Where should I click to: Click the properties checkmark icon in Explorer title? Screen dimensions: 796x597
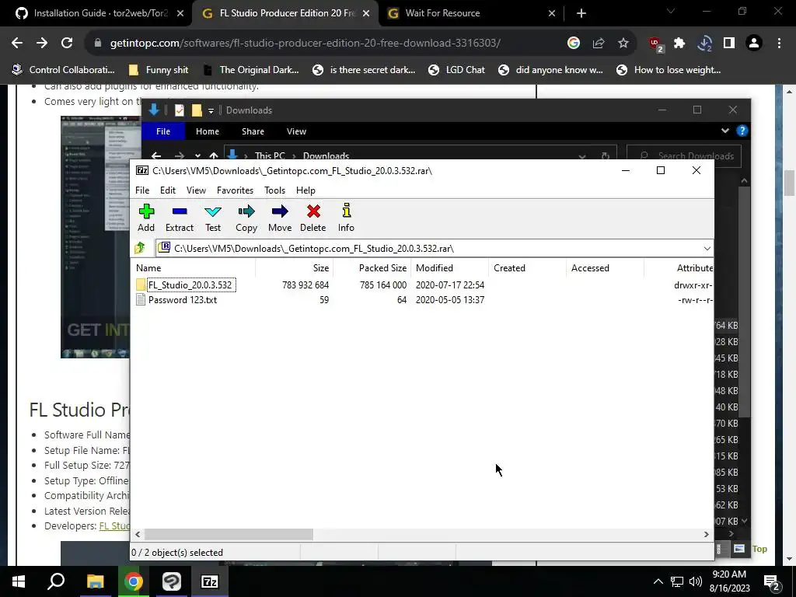point(180,110)
